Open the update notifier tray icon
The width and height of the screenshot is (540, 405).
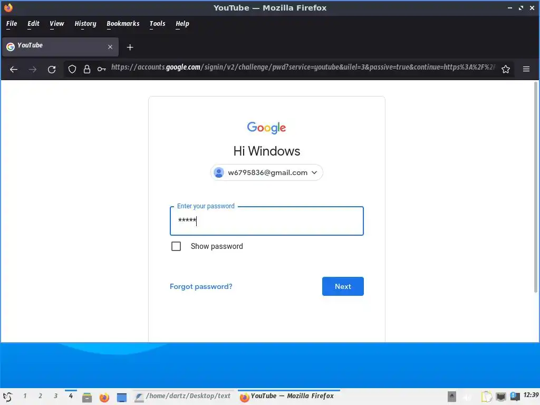coord(515,397)
